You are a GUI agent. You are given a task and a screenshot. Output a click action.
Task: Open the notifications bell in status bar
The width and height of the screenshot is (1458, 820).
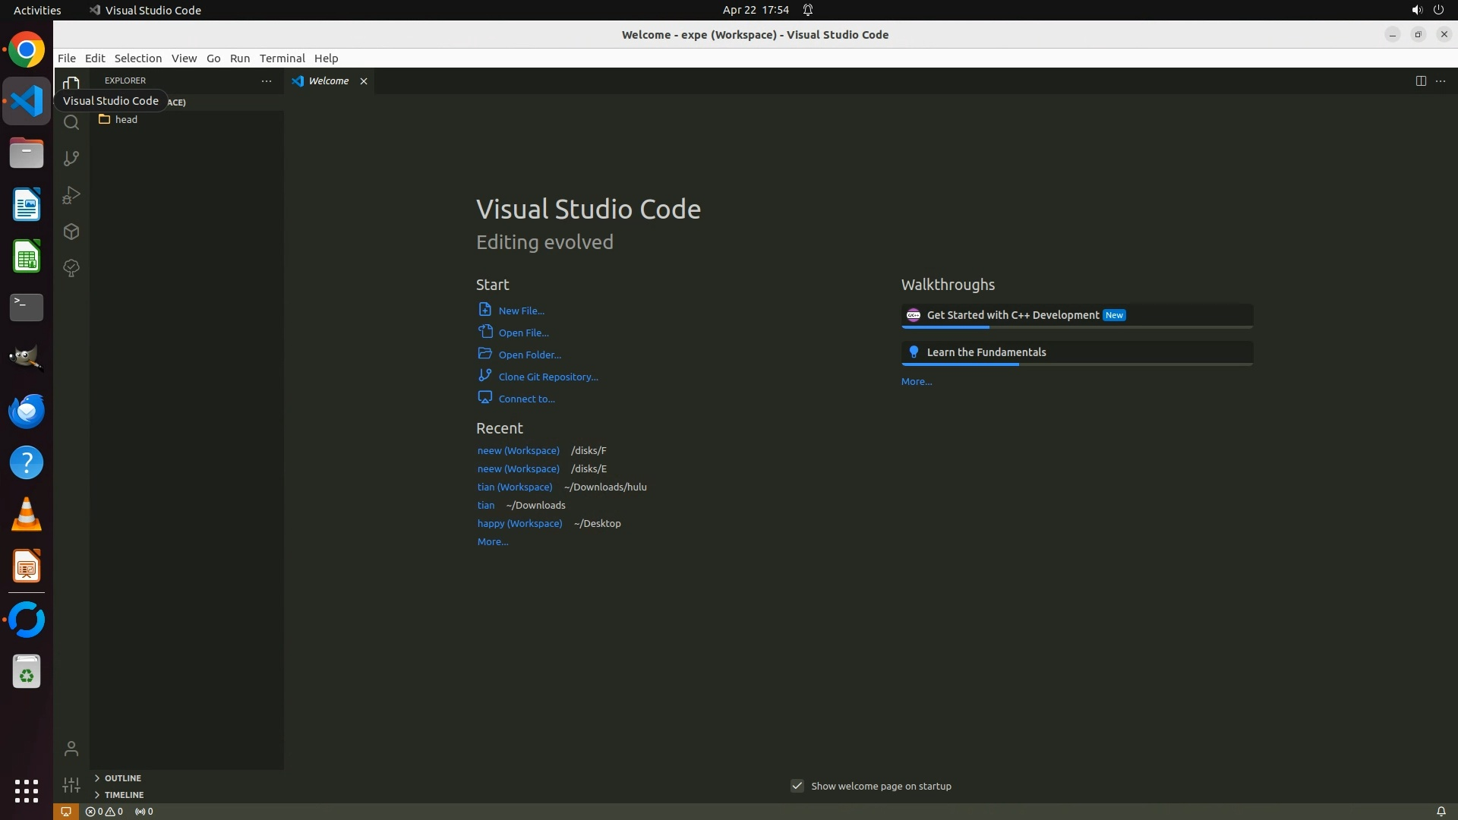point(1441,812)
